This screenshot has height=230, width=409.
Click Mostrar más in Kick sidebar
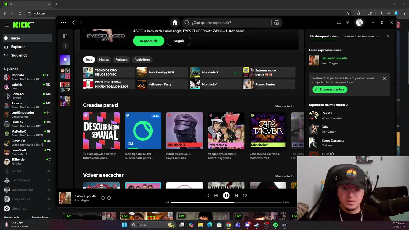pyautogui.click(x=12, y=217)
